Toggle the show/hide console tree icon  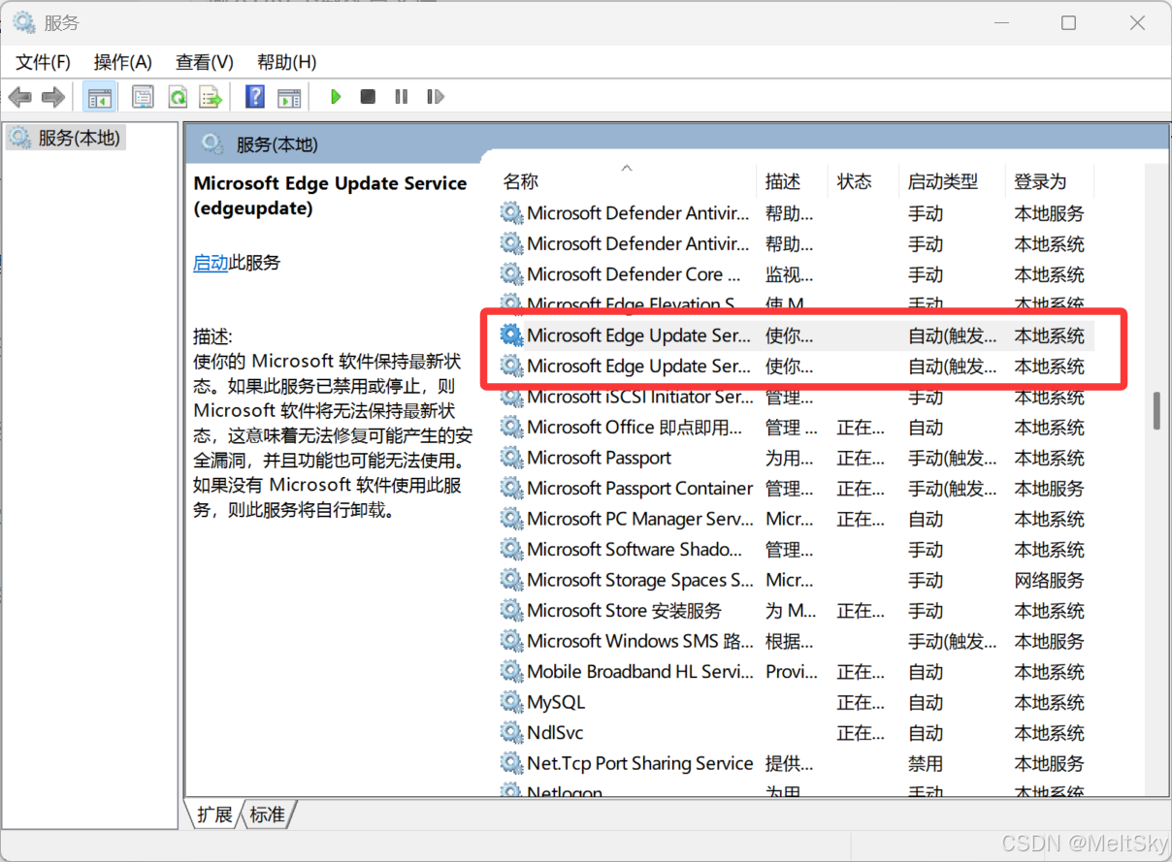(99, 97)
